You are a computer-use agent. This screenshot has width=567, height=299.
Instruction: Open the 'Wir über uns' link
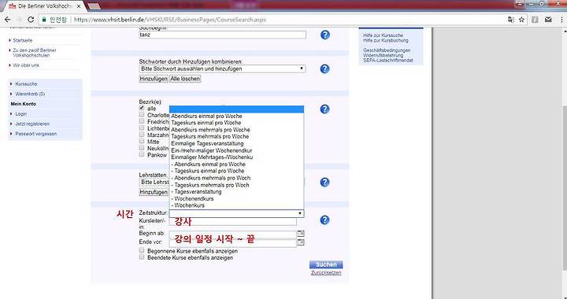pos(26,65)
